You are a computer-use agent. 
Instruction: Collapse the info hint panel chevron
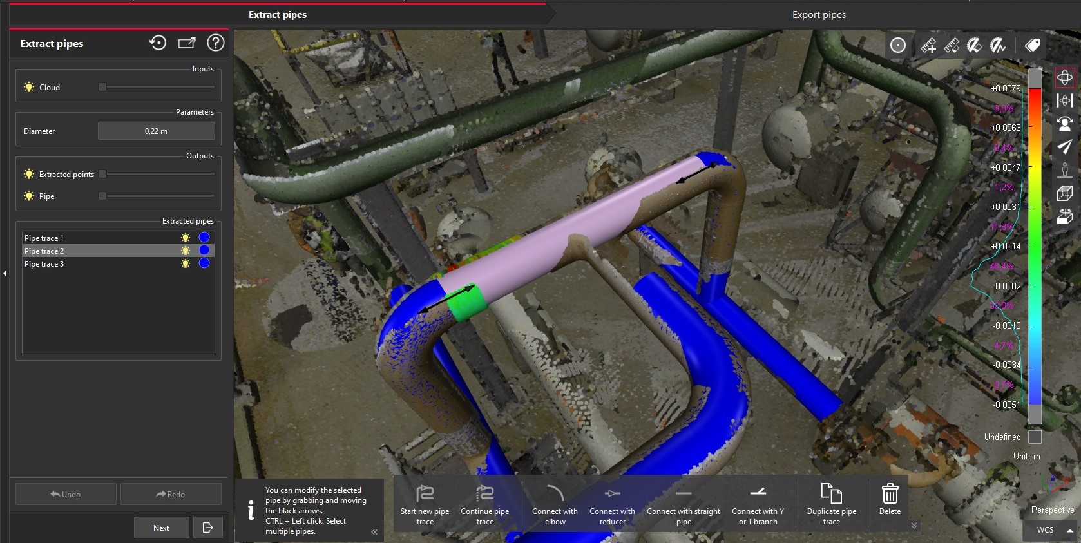[x=374, y=532]
